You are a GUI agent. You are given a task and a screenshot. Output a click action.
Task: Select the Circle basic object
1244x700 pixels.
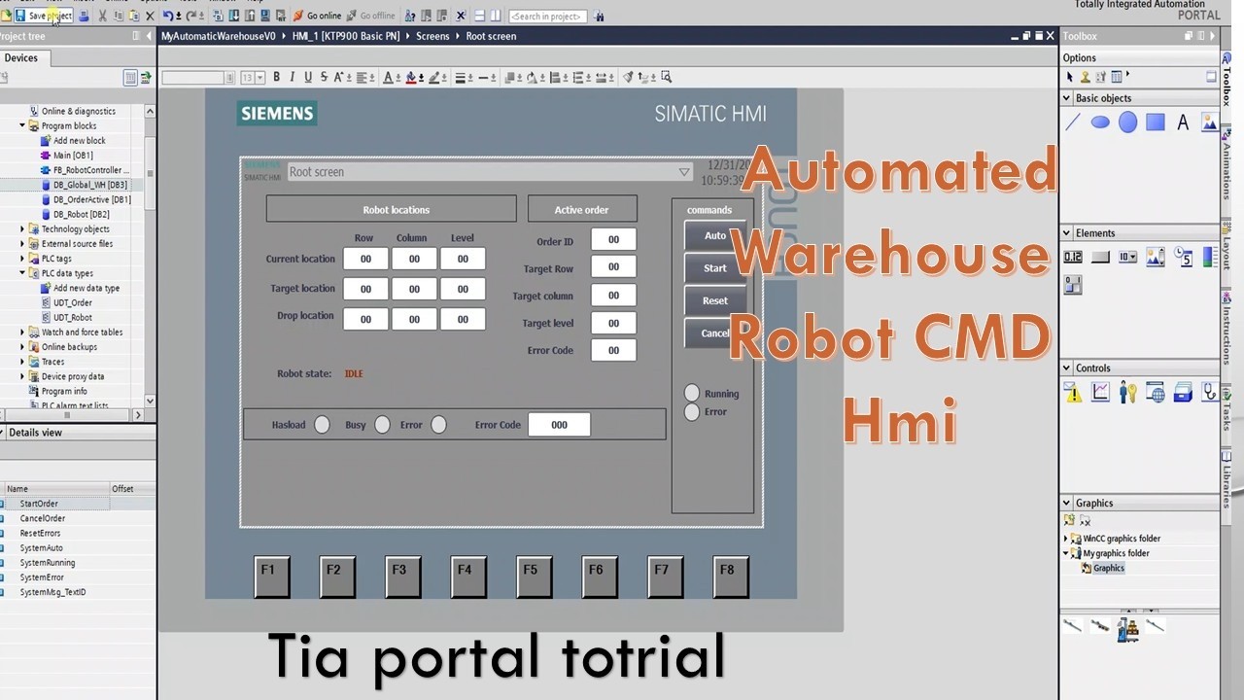click(1127, 122)
